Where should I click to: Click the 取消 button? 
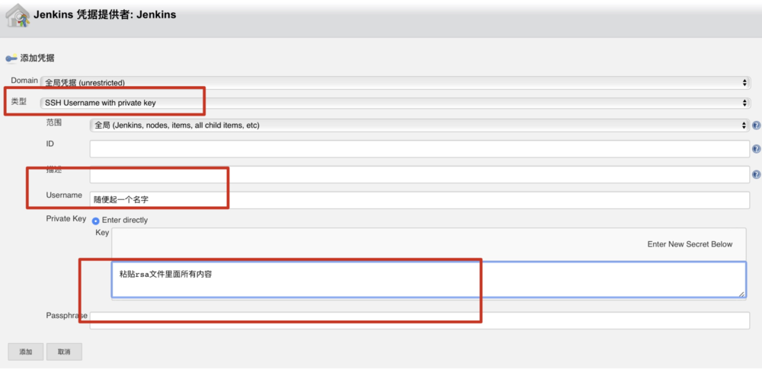[x=64, y=351]
